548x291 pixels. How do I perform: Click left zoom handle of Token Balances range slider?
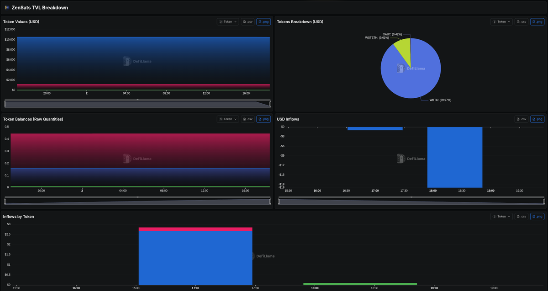pyautogui.click(x=5, y=201)
